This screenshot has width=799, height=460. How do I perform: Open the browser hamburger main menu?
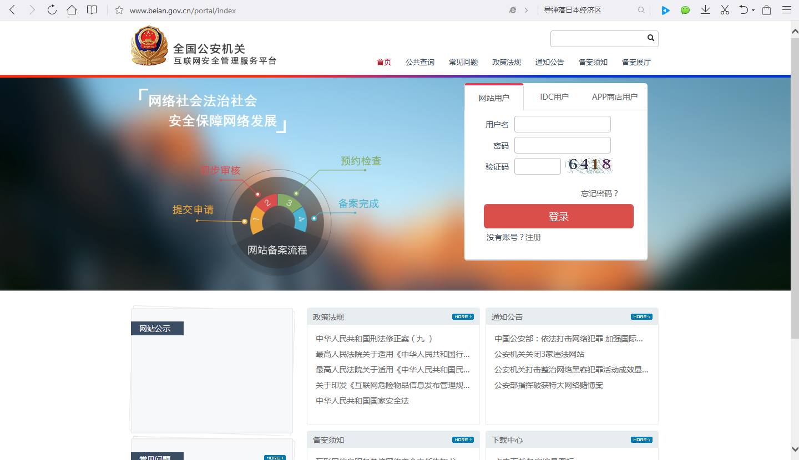pyautogui.click(x=787, y=10)
